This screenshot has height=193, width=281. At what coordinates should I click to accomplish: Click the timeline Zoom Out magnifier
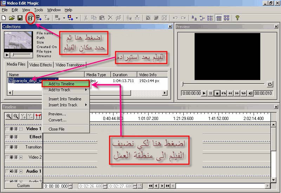tap(16, 117)
